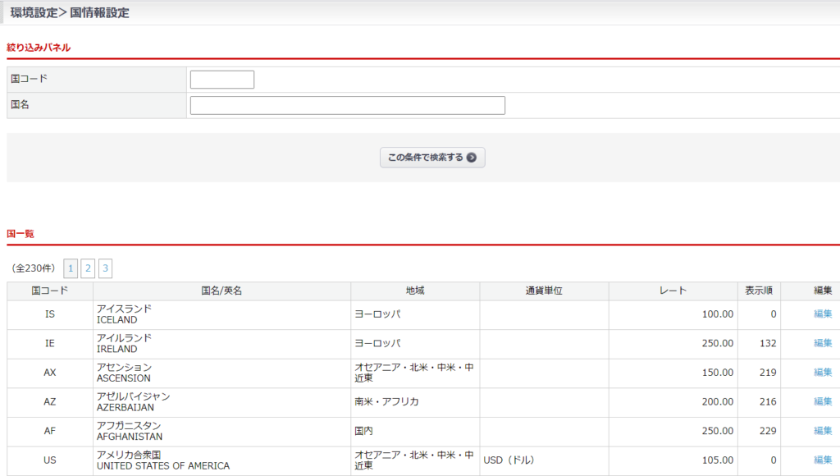Go to page 1 of country list
The height and width of the screenshot is (476, 840).
click(x=71, y=268)
